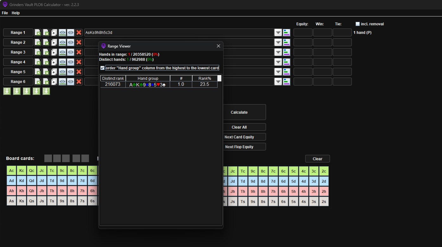Click the import icon for Range 4
Viewport: 442px width, 247px height.
(38, 62)
